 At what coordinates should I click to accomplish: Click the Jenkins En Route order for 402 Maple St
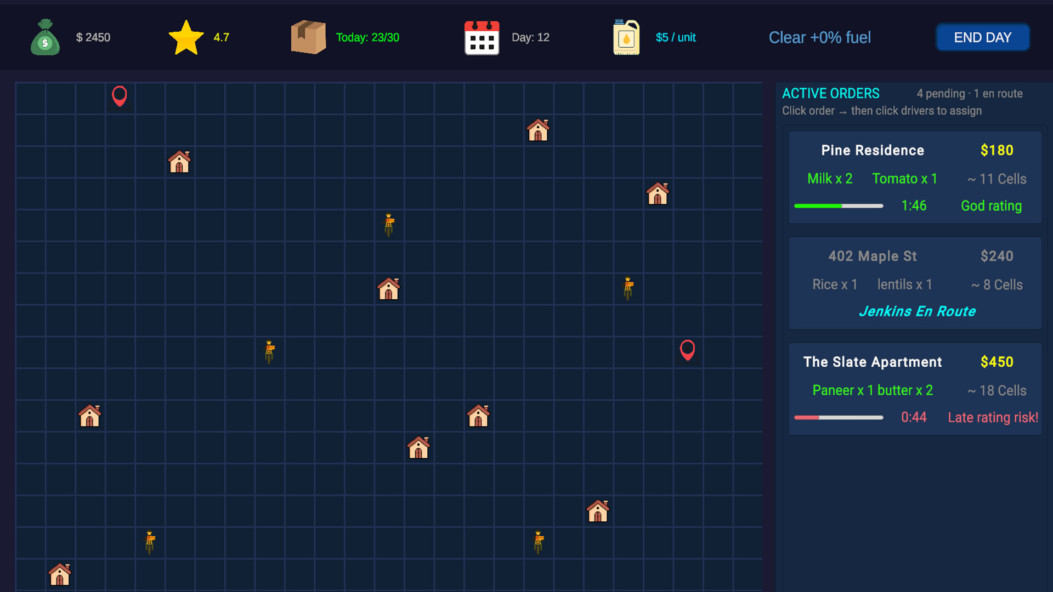(x=914, y=283)
